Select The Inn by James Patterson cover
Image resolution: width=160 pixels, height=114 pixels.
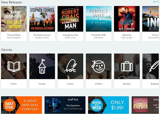point(150,19)
